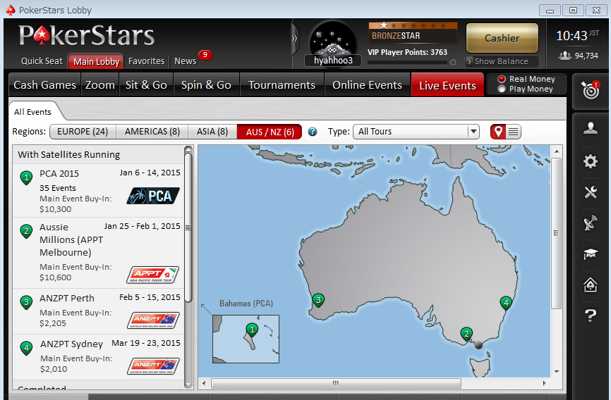Go to Zoom tab
This screenshot has width=611, height=400.
pos(100,85)
